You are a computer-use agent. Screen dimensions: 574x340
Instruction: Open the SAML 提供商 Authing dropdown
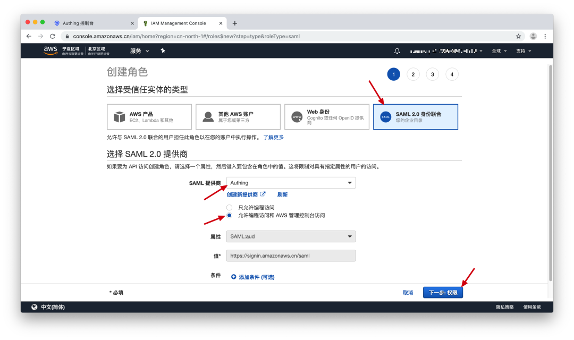point(291,183)
